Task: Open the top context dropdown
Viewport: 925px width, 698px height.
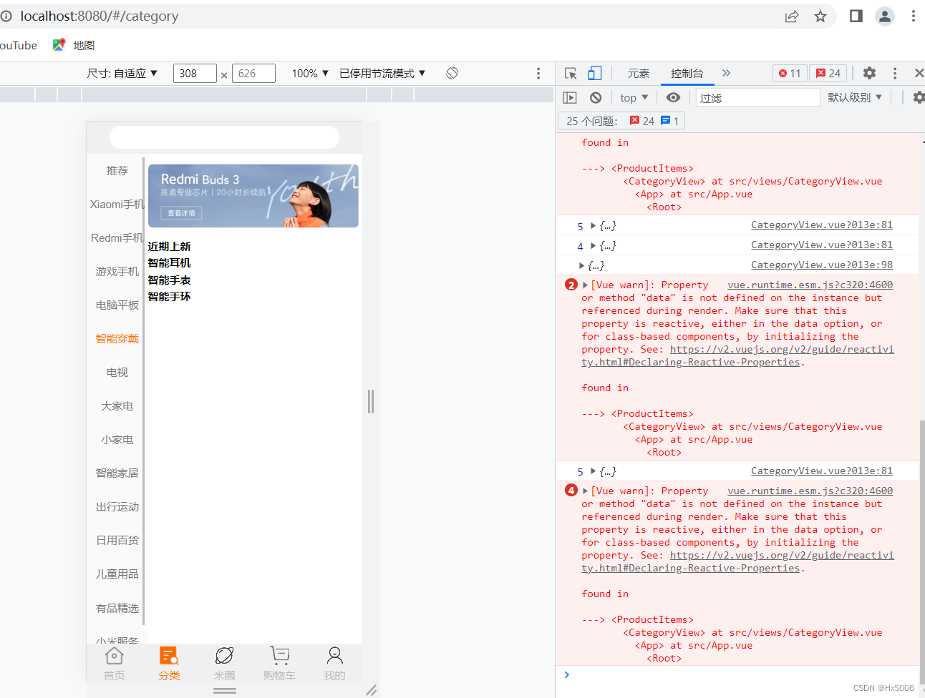Action: (x=634, y=98)
